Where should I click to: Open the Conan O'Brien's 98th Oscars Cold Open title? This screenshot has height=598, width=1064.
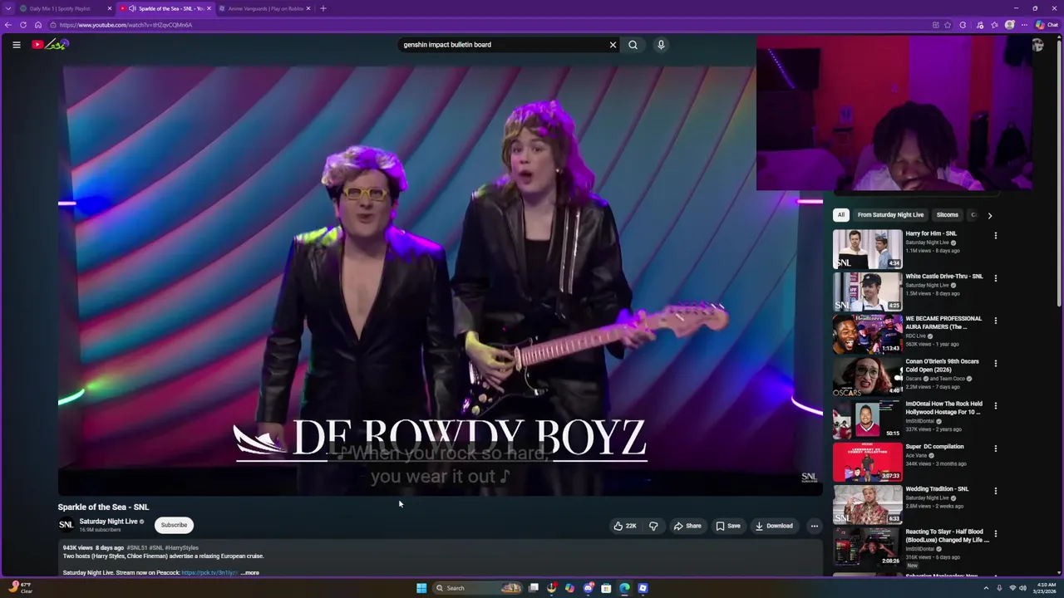942,365
